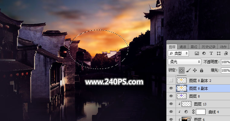Viewport: 230px width, 121px height.
Task: Switch to the 历史记录 tab
Action: point(209,47)
